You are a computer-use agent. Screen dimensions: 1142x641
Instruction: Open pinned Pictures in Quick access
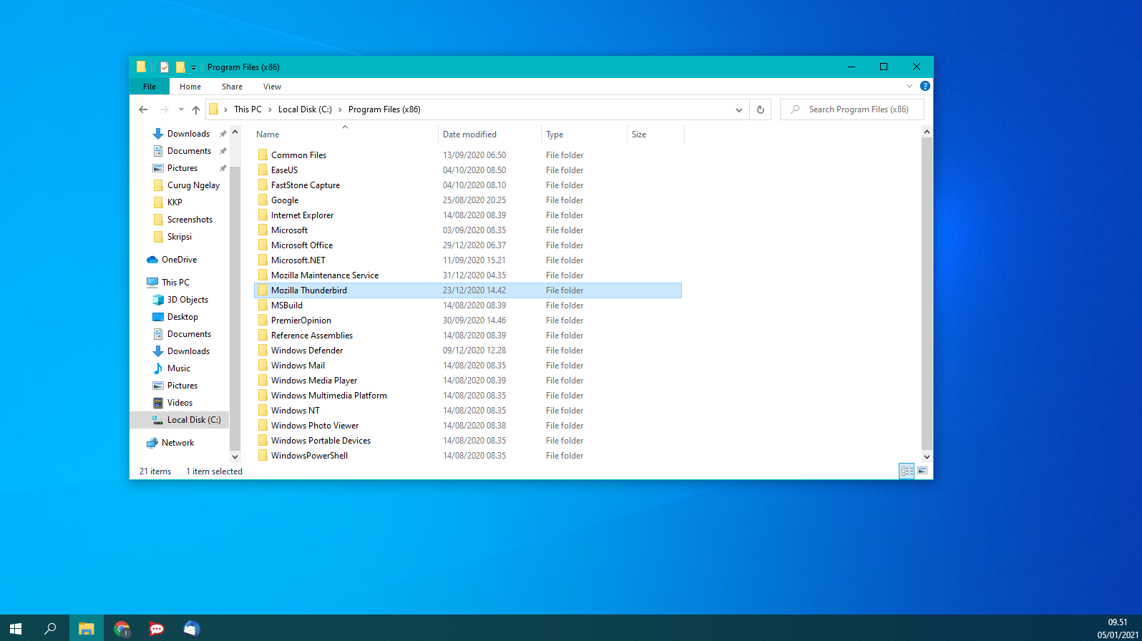coord(182,168)
